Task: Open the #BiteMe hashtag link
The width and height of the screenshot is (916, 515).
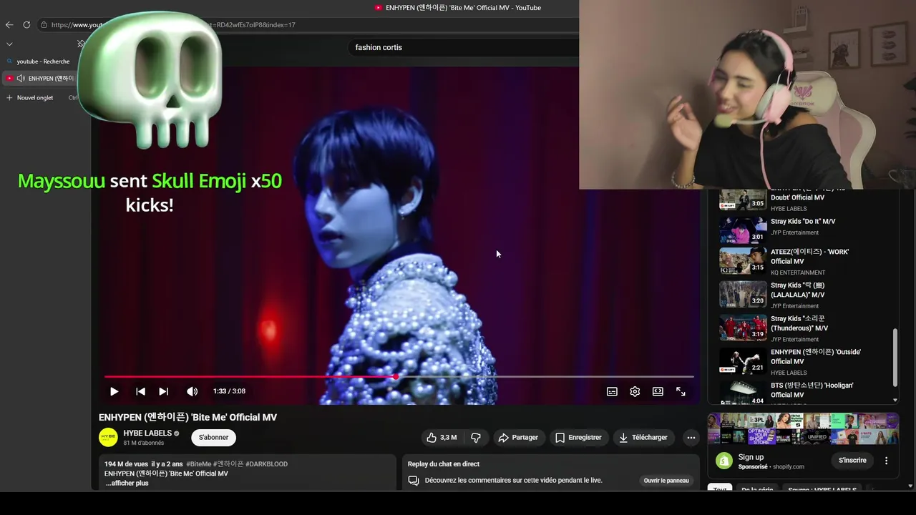Action: (x=199, y=463)
